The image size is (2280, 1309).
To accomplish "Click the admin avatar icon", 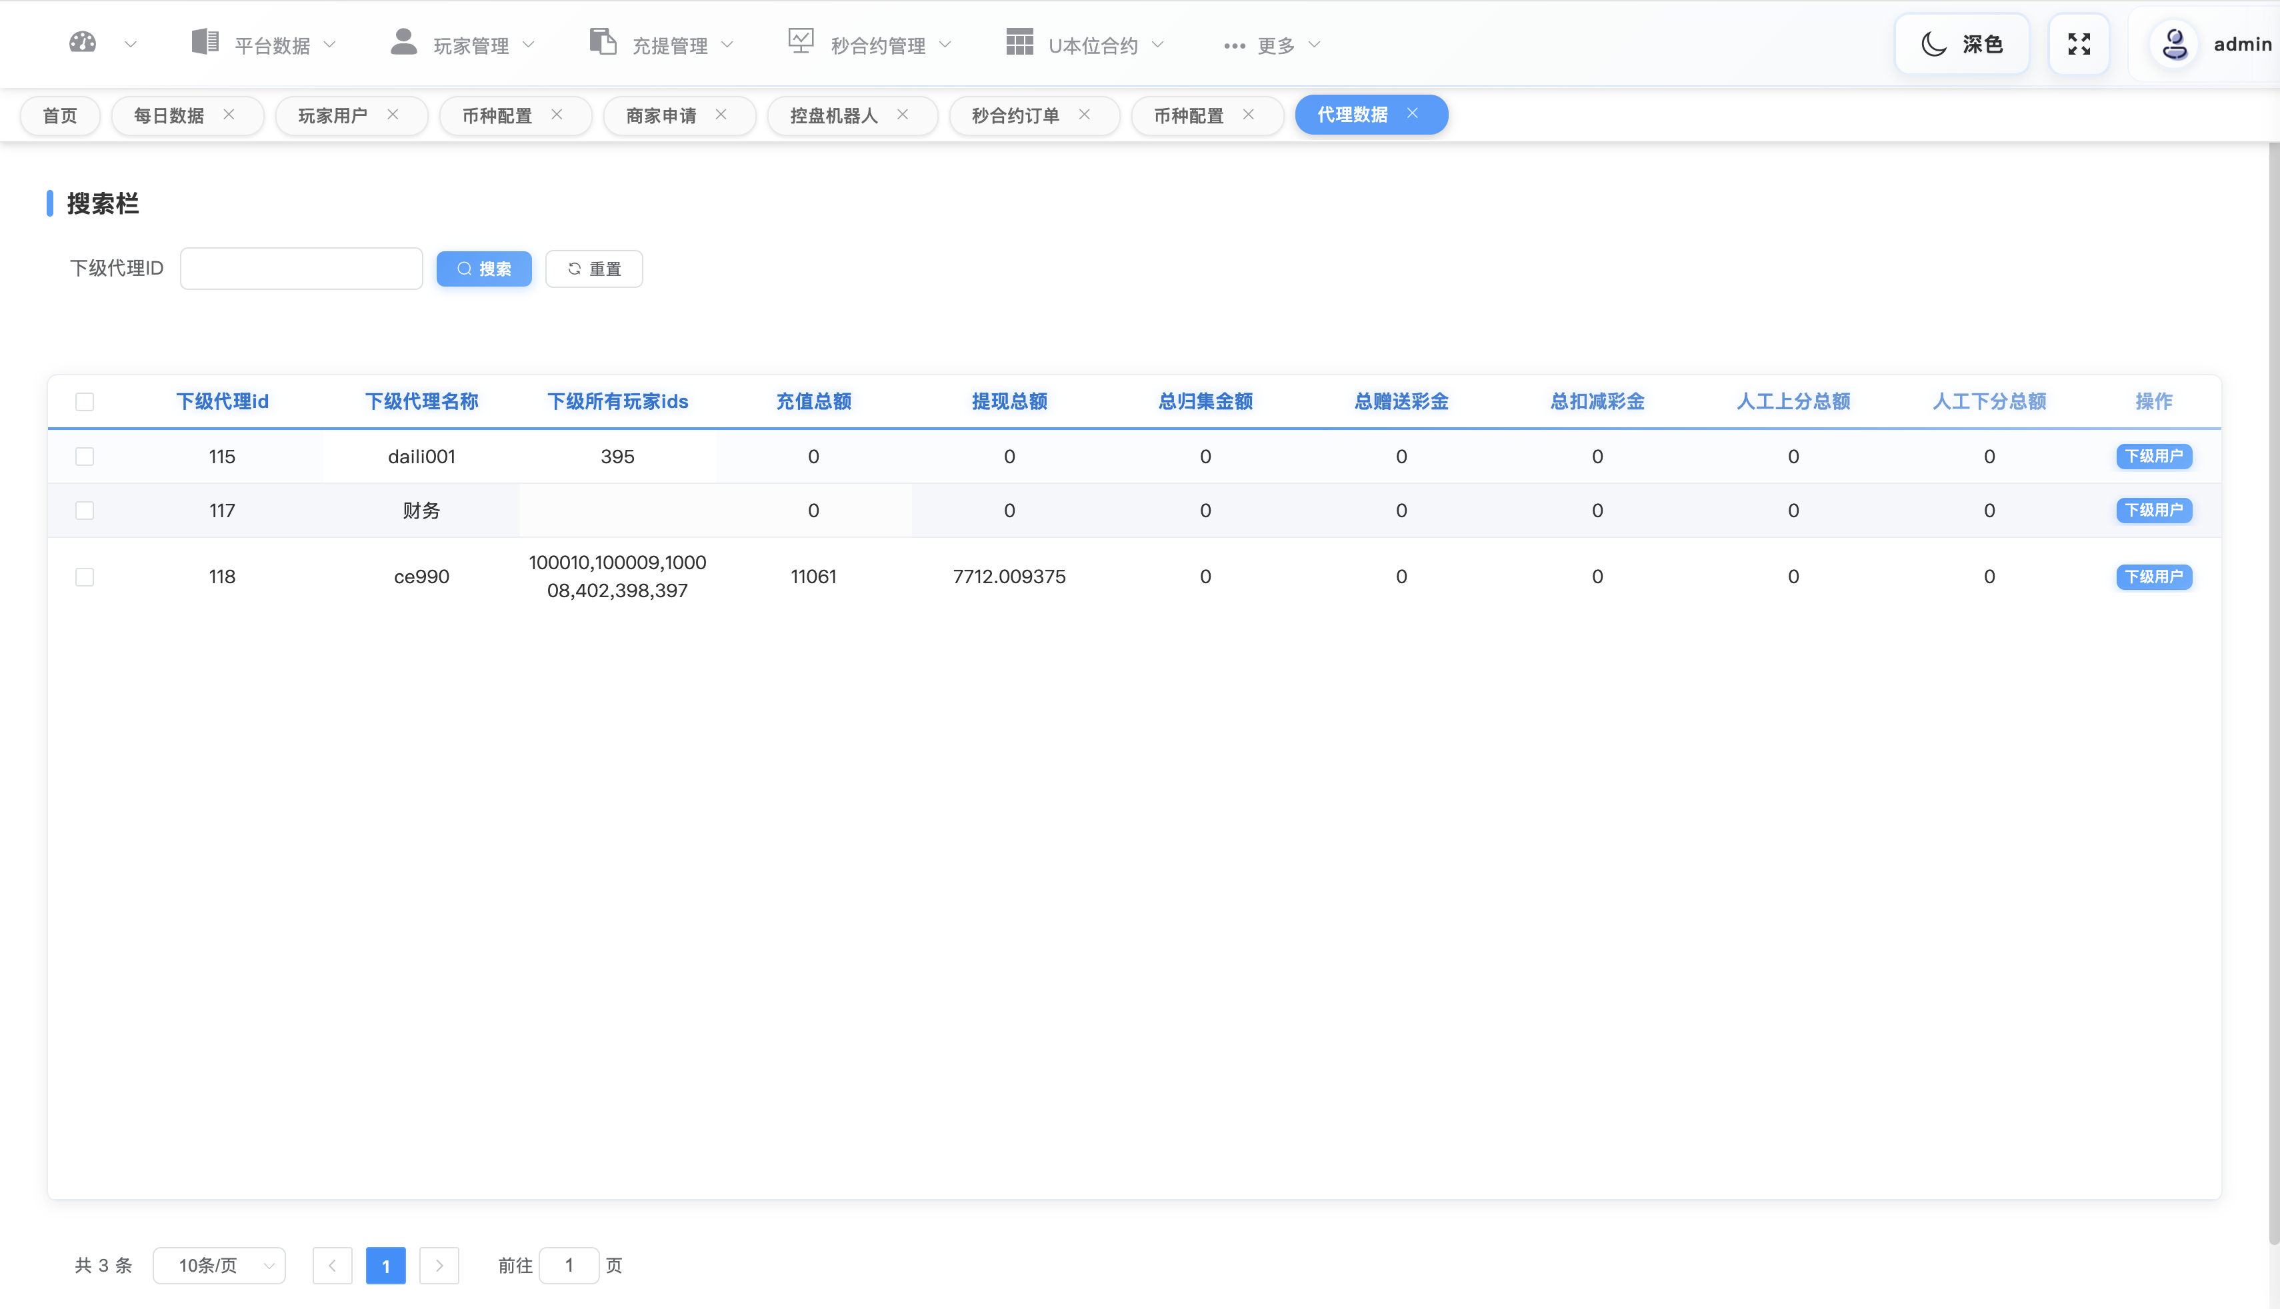I will [2174, 44].
